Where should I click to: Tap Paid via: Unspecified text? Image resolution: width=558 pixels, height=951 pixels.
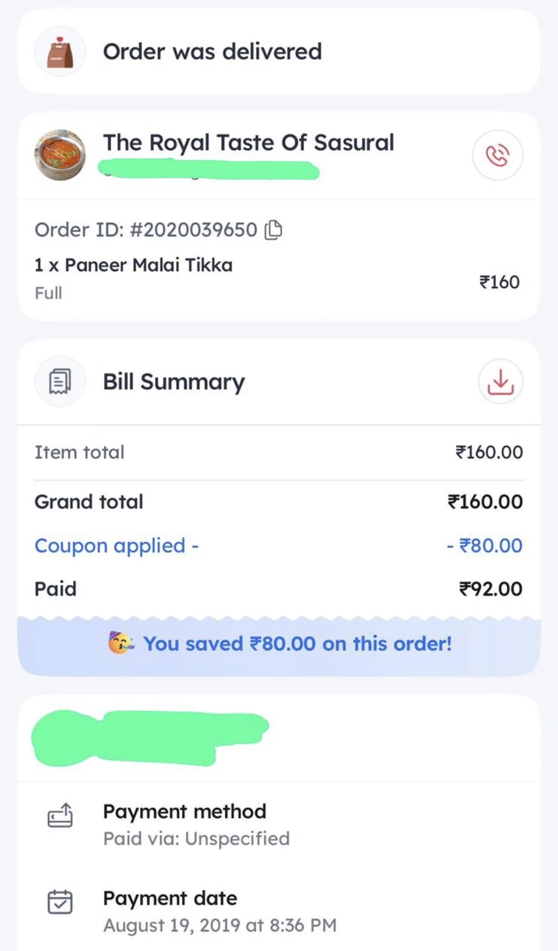point(196,838)
